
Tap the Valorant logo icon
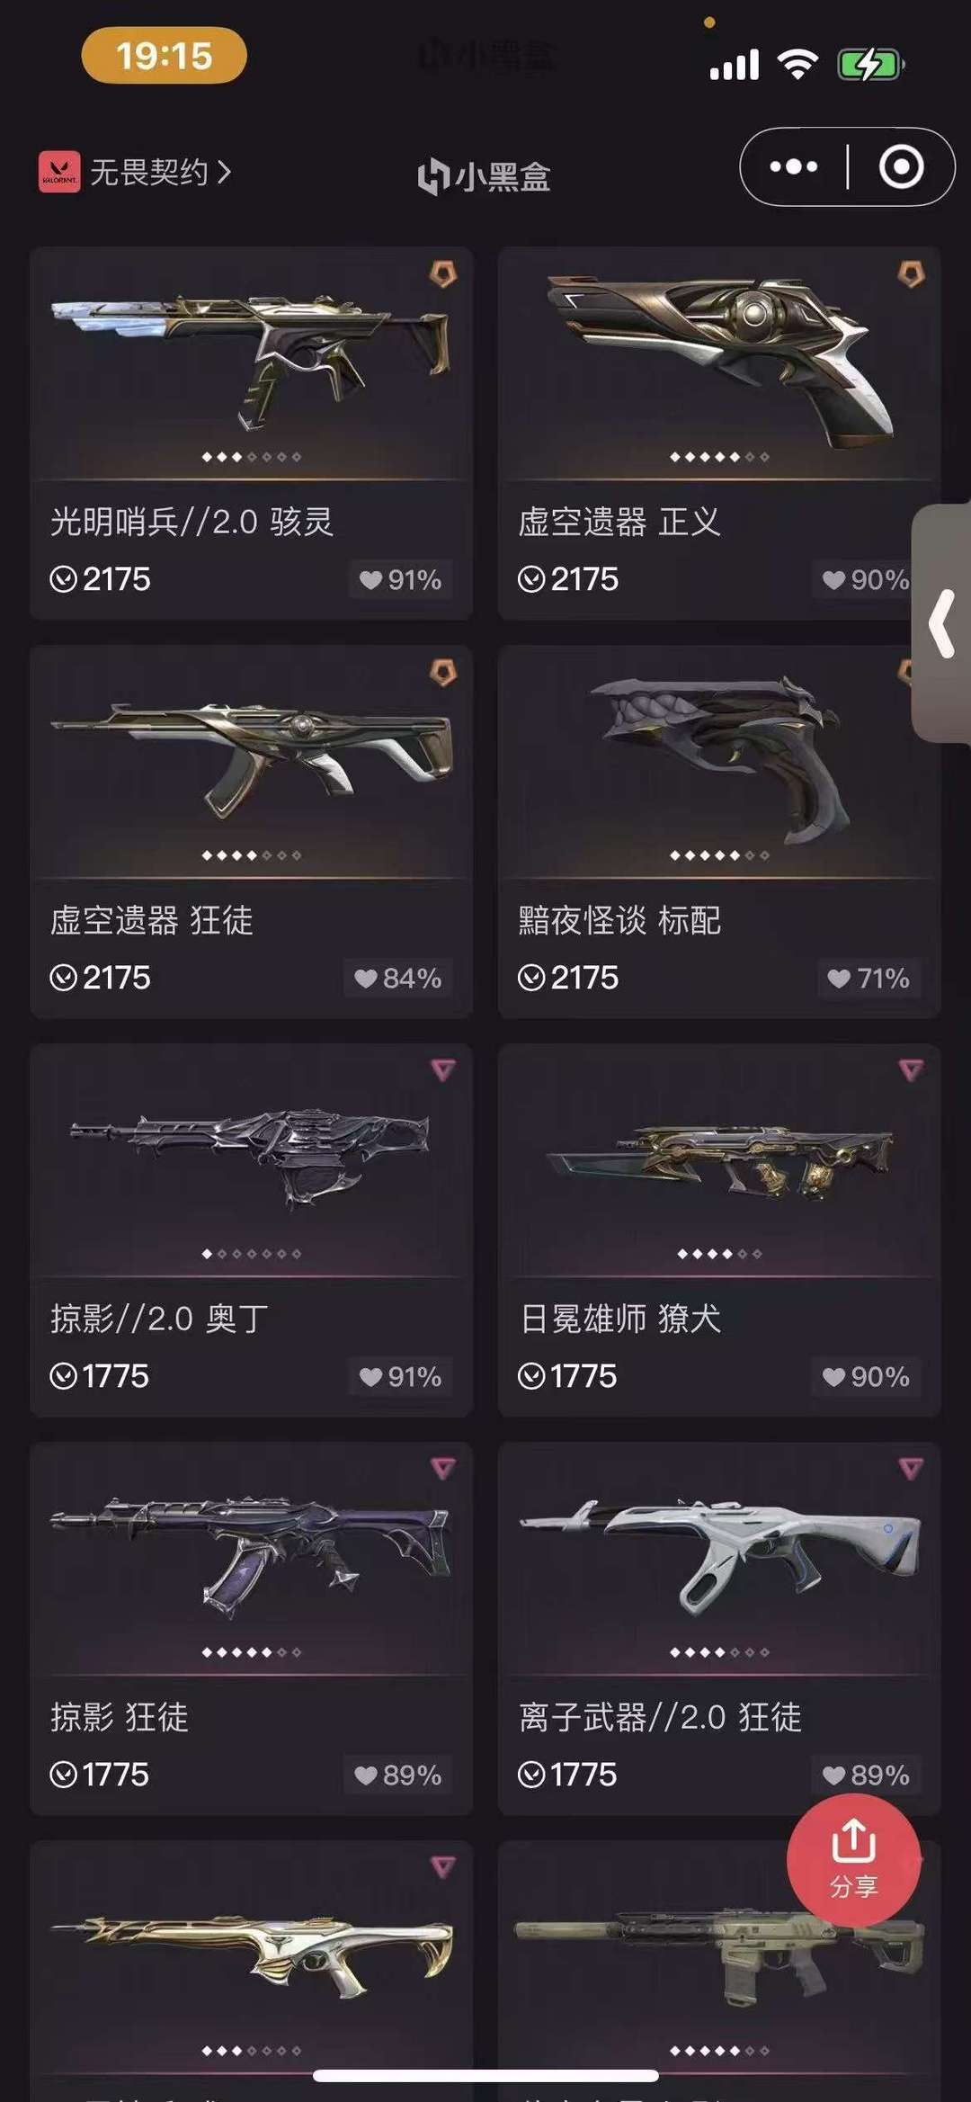[59, 172]
